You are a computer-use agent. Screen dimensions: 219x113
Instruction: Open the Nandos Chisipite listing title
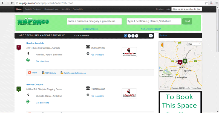click(35, 85)
